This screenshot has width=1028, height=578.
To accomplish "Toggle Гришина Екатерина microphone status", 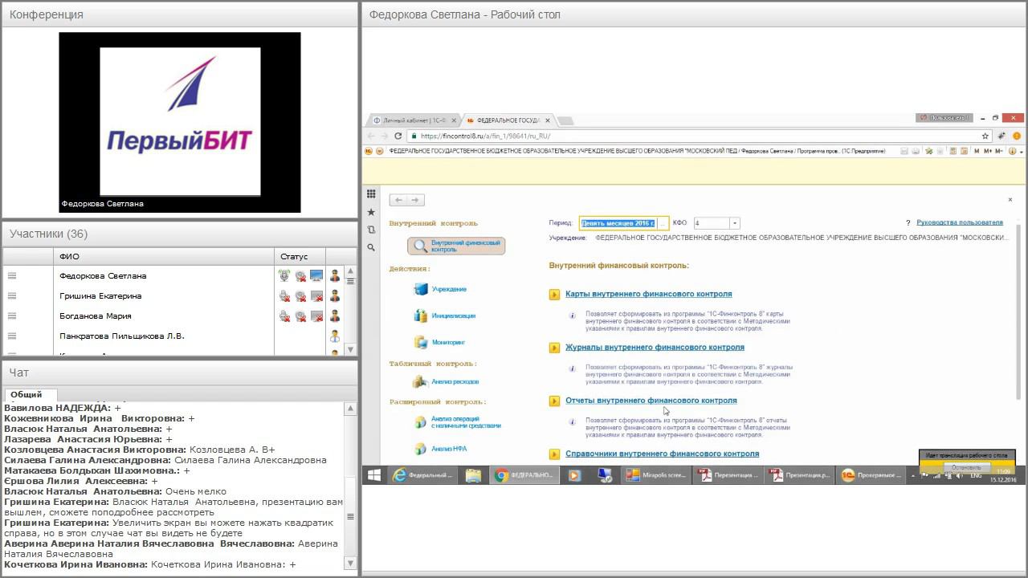I will coord(284,295).
